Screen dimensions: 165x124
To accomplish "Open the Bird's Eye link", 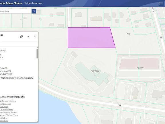I will click(x=4, y=118).
